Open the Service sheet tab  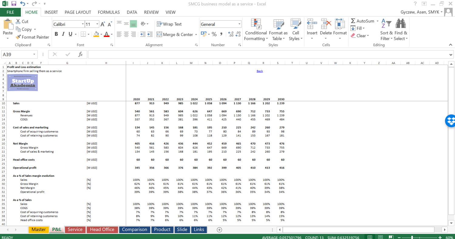tap(75, 230)
